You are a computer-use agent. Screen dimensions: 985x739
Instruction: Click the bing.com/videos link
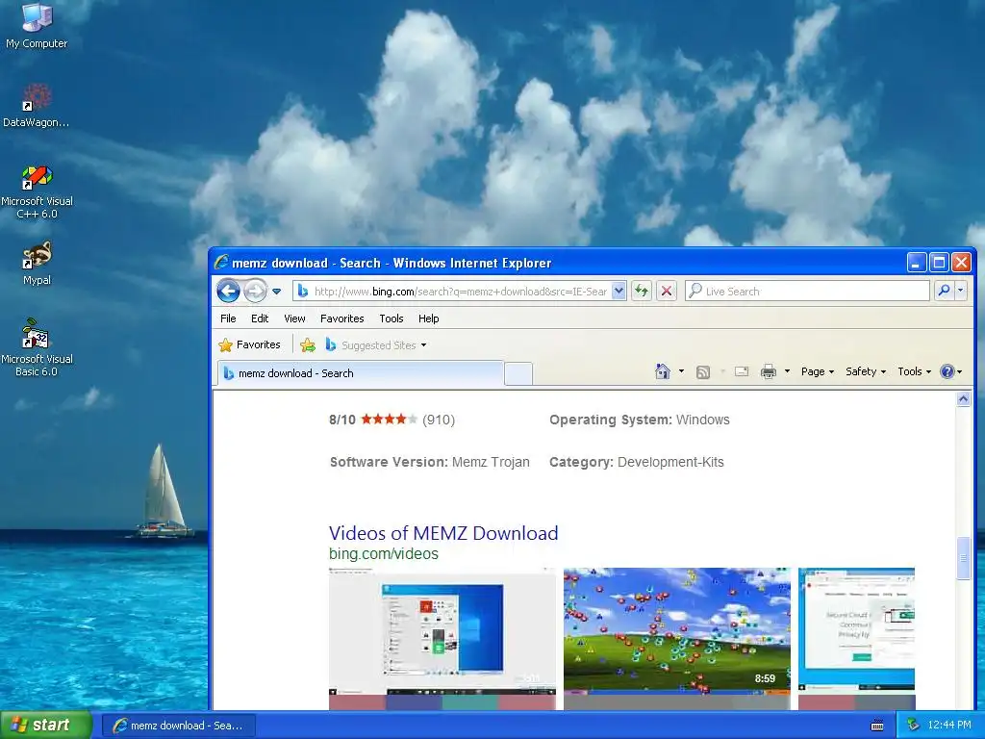pyautogui.click(x=384, y=553)
